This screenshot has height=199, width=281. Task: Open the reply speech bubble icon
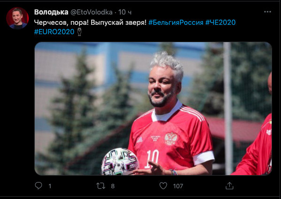(x=39, y=186)
